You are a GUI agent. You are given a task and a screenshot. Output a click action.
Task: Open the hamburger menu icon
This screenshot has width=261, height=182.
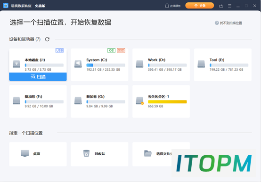pyautogui.click(x=229, y=6)
